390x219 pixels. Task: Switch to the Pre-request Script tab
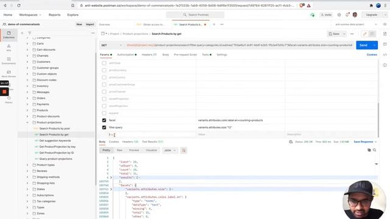185,55
